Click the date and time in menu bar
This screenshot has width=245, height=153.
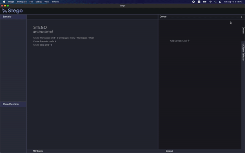click(233, 2)
